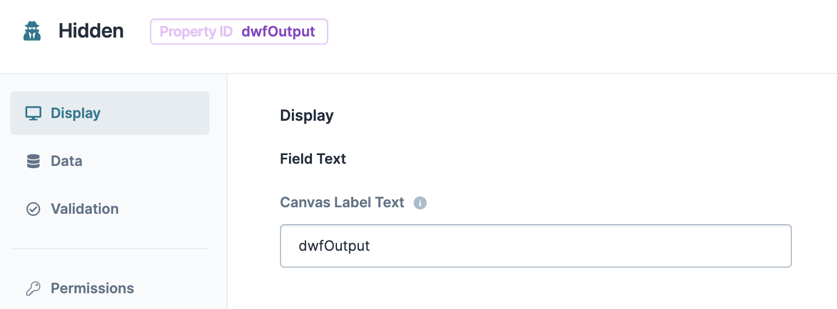Click the Hidden component spy icon
This screenshot has height=309, width=837.
(32, 31)
